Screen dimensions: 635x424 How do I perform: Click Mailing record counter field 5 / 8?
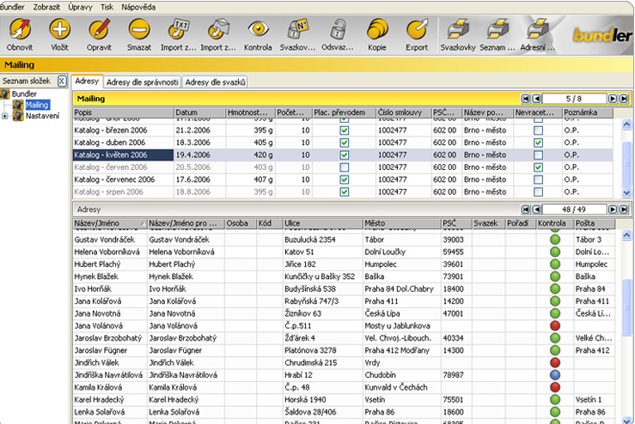point(574,99)
